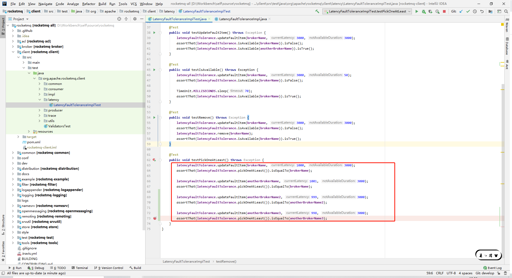The image size is (512, 278).
Task: Open Project Structure from the toolbar
Action: [x=490, y=11]
